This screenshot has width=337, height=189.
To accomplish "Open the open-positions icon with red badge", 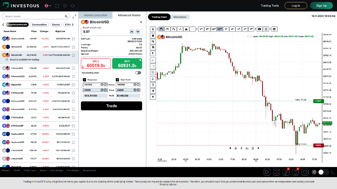I will click(x=286, y=172).
